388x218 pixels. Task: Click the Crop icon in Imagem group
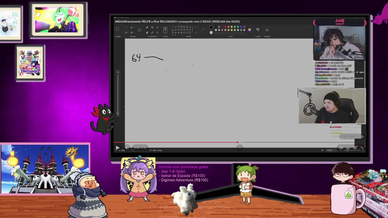point(126,27)
